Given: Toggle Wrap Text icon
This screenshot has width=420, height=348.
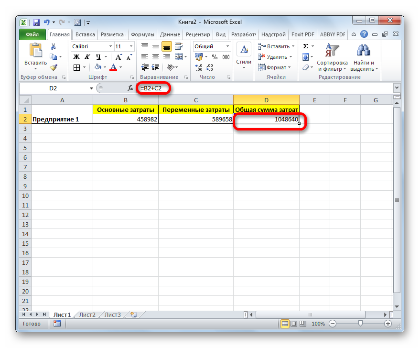Looking at the screenshot, I should click(178, 46).
